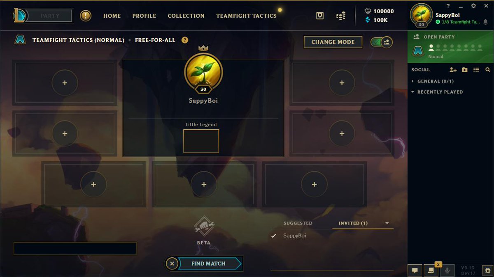Search friends using the magnifier icon
494x277 pixels.
coord(488,70)
